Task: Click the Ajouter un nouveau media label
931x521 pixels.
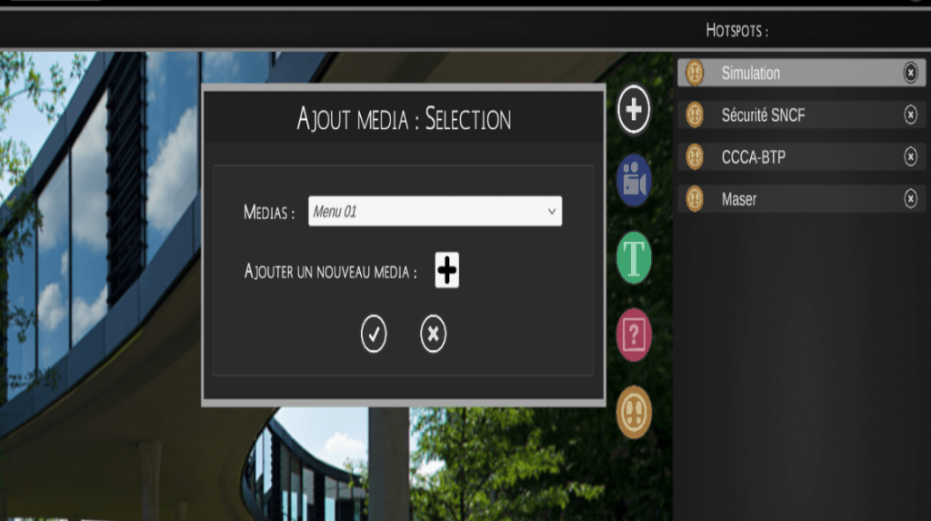Action: (x=330, y=272)
